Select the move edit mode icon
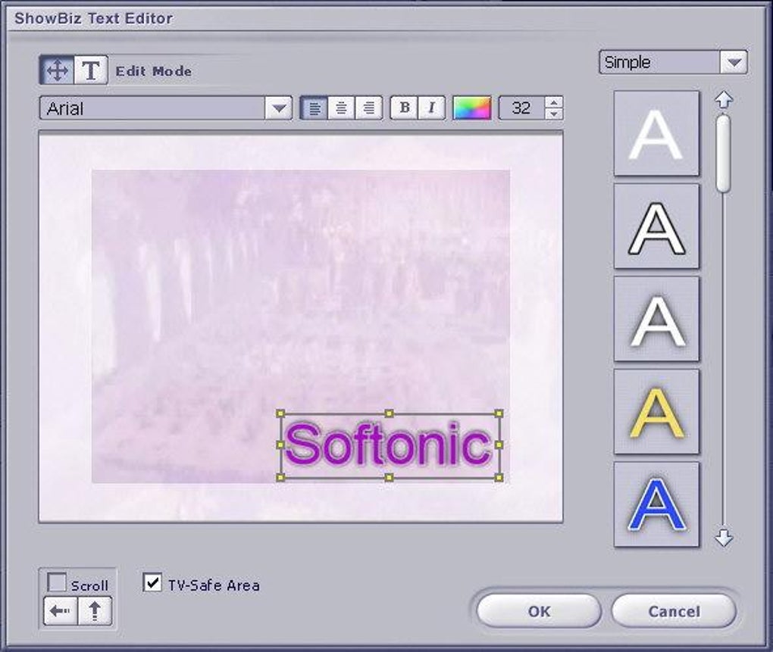Viewport: 773px width, 652px height. click(x=57, y=70)
